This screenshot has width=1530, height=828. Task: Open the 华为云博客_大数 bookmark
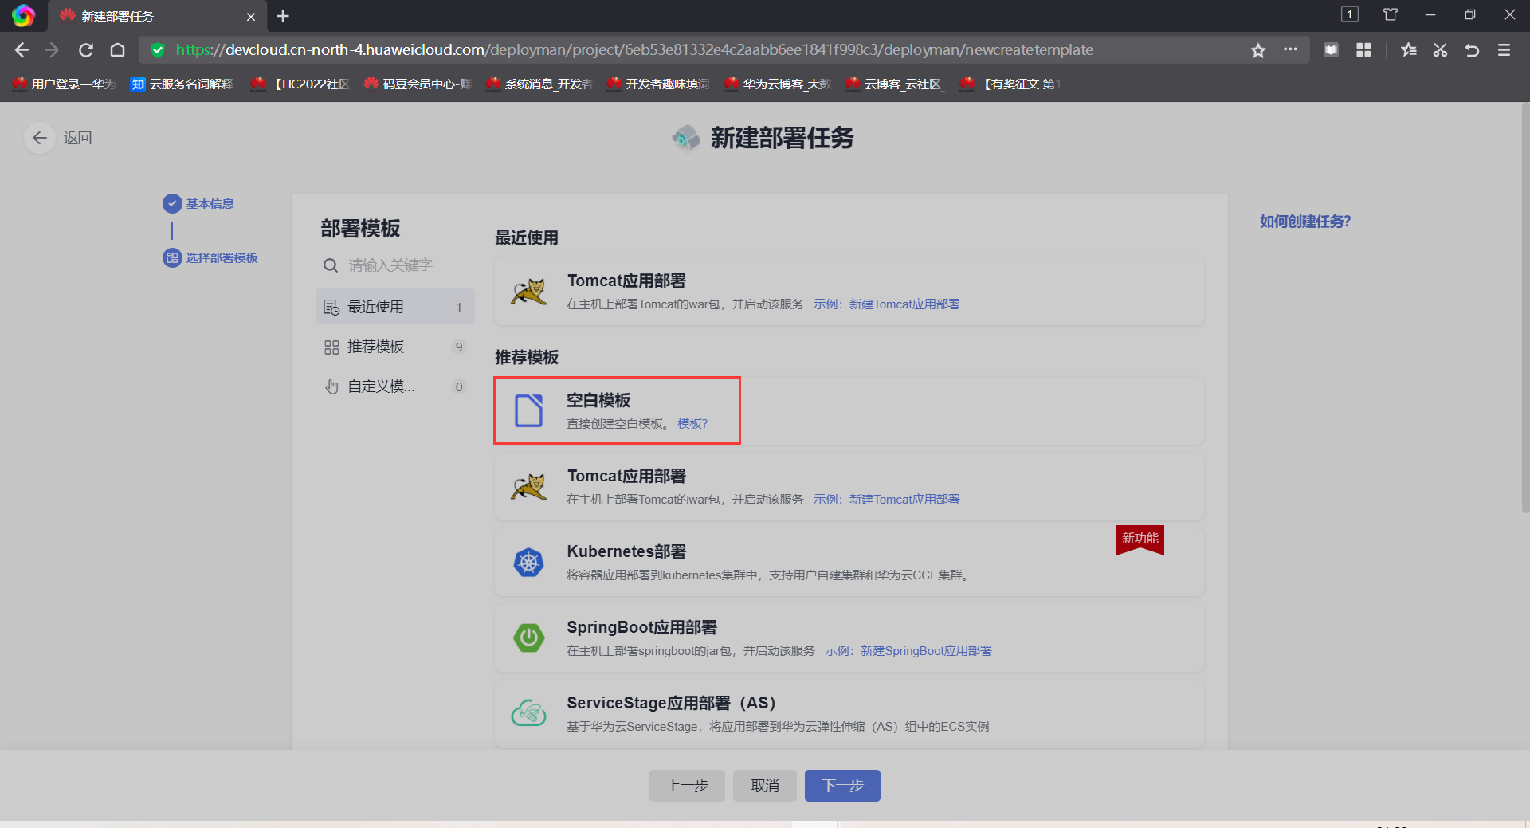[x=777, y=84]
